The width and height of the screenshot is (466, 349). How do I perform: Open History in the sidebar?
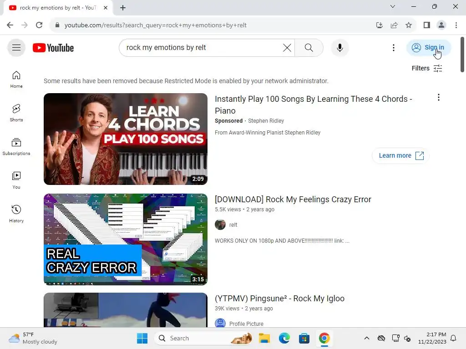(x=16, y=214)
